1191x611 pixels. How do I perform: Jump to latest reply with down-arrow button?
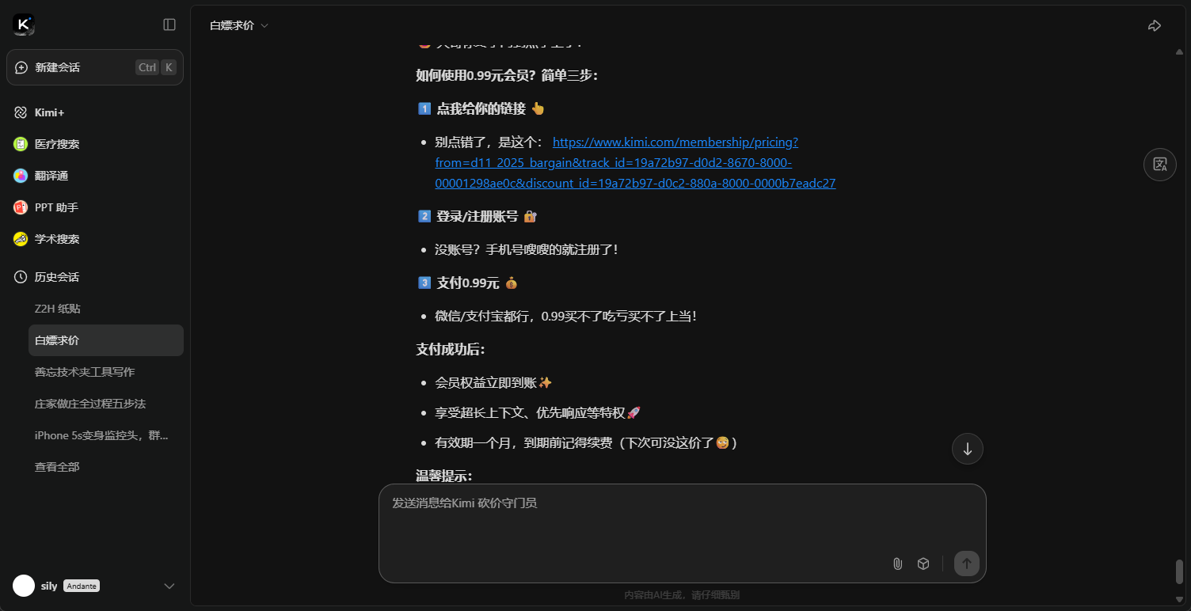pos(967,449)
